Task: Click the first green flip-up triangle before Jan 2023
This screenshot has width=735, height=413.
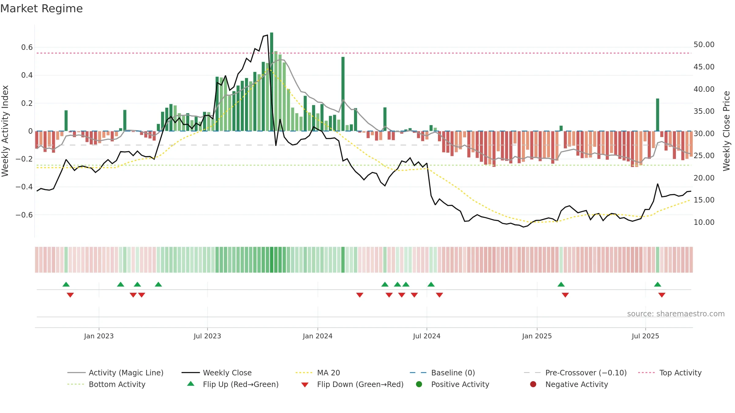Action: click(66, 284)
